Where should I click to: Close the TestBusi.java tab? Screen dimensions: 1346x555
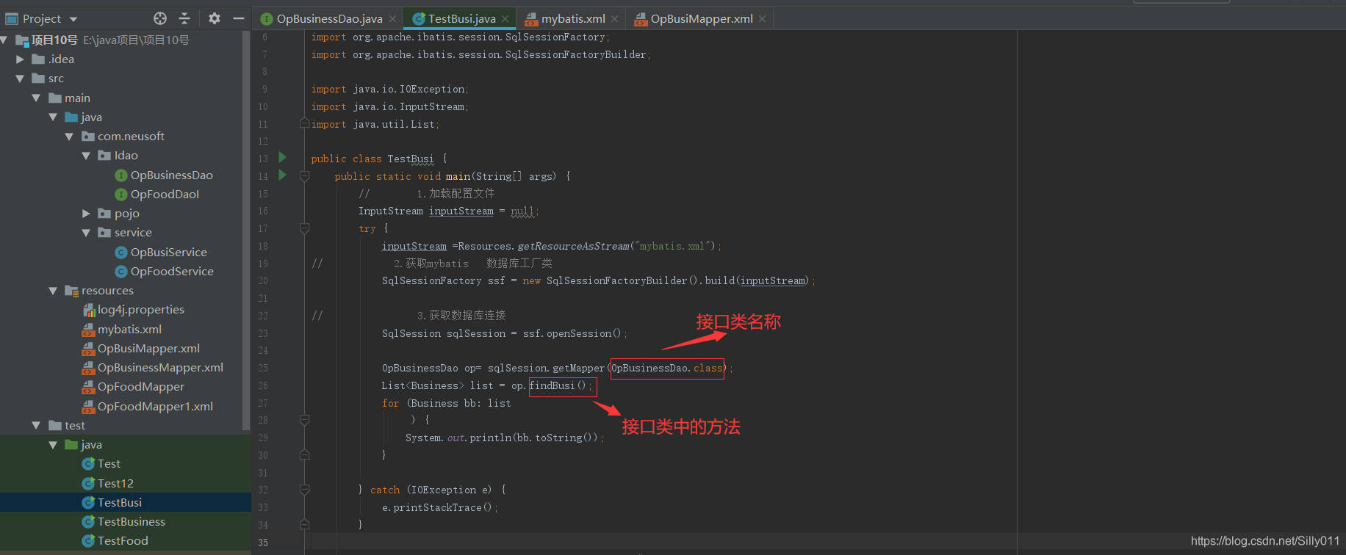[505, 19]
